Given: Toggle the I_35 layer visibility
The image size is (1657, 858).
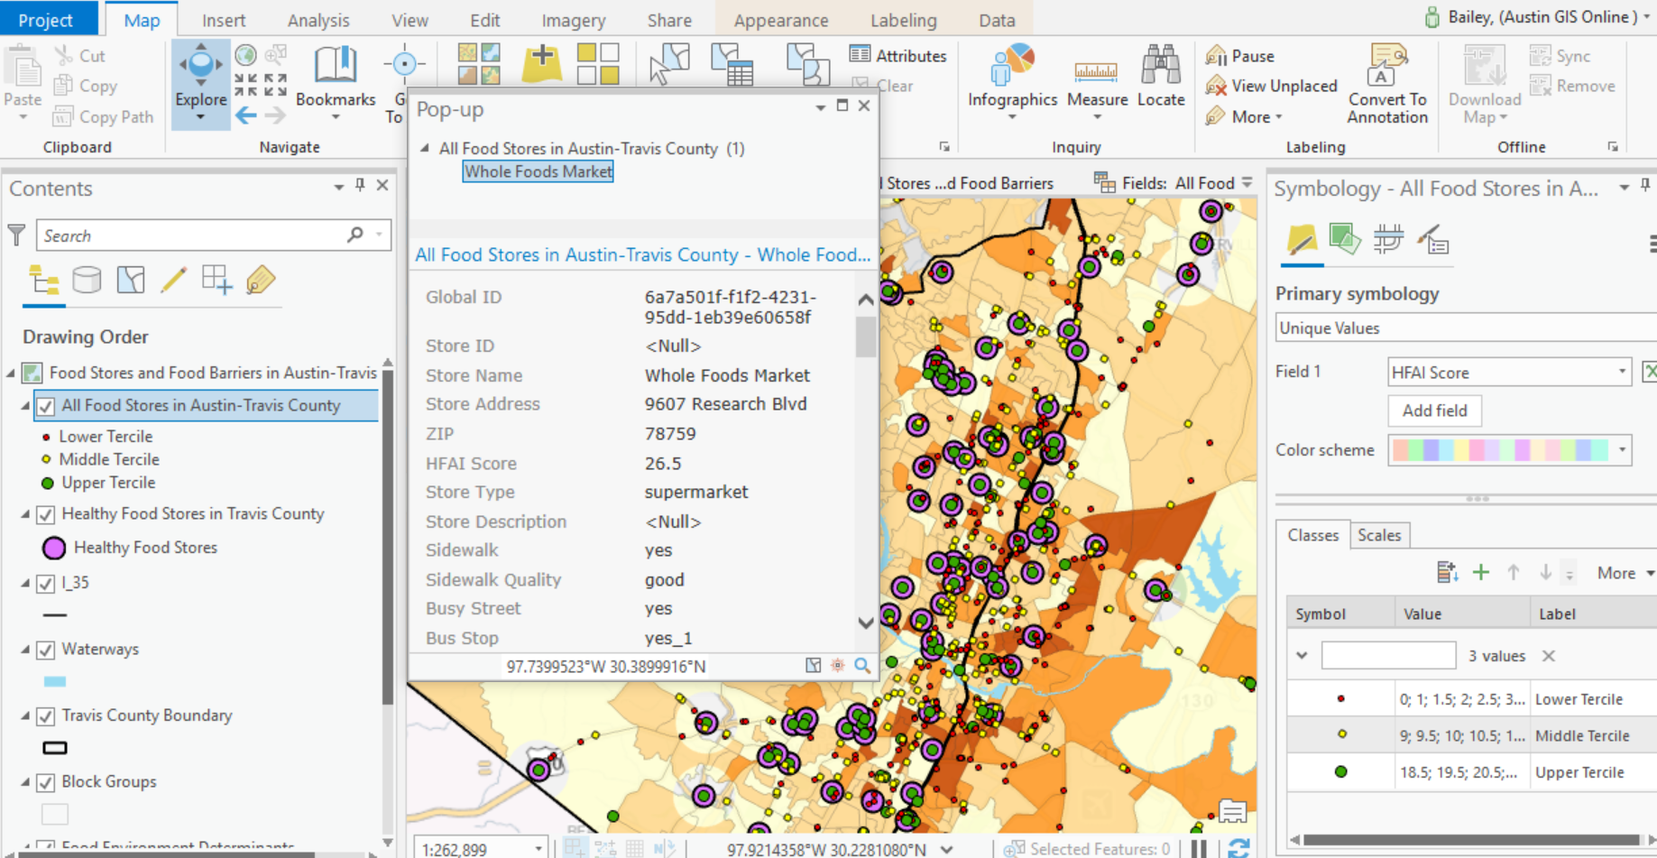Looking at the screenshot, I should pyautogui.click(x=46, y=584).
